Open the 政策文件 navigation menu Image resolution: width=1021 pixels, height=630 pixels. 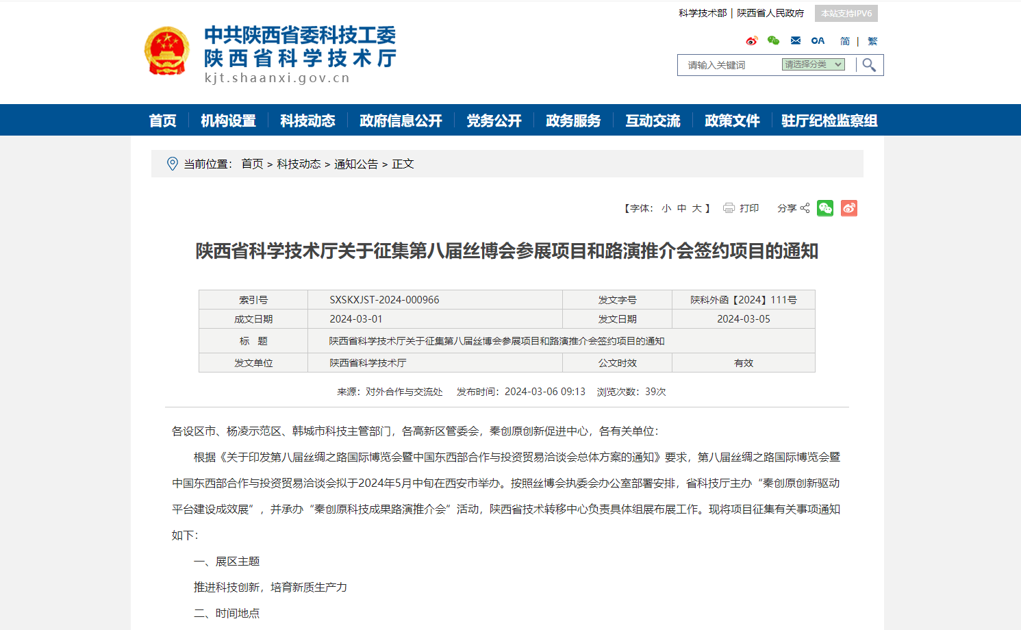[x=731, y=120]
